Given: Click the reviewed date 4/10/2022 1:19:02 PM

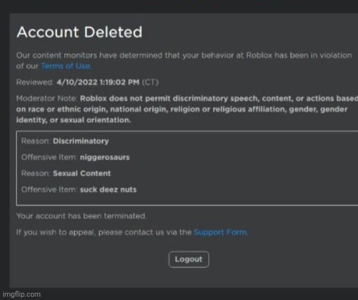Looking at the screenshot, I should tap(98, 82).
